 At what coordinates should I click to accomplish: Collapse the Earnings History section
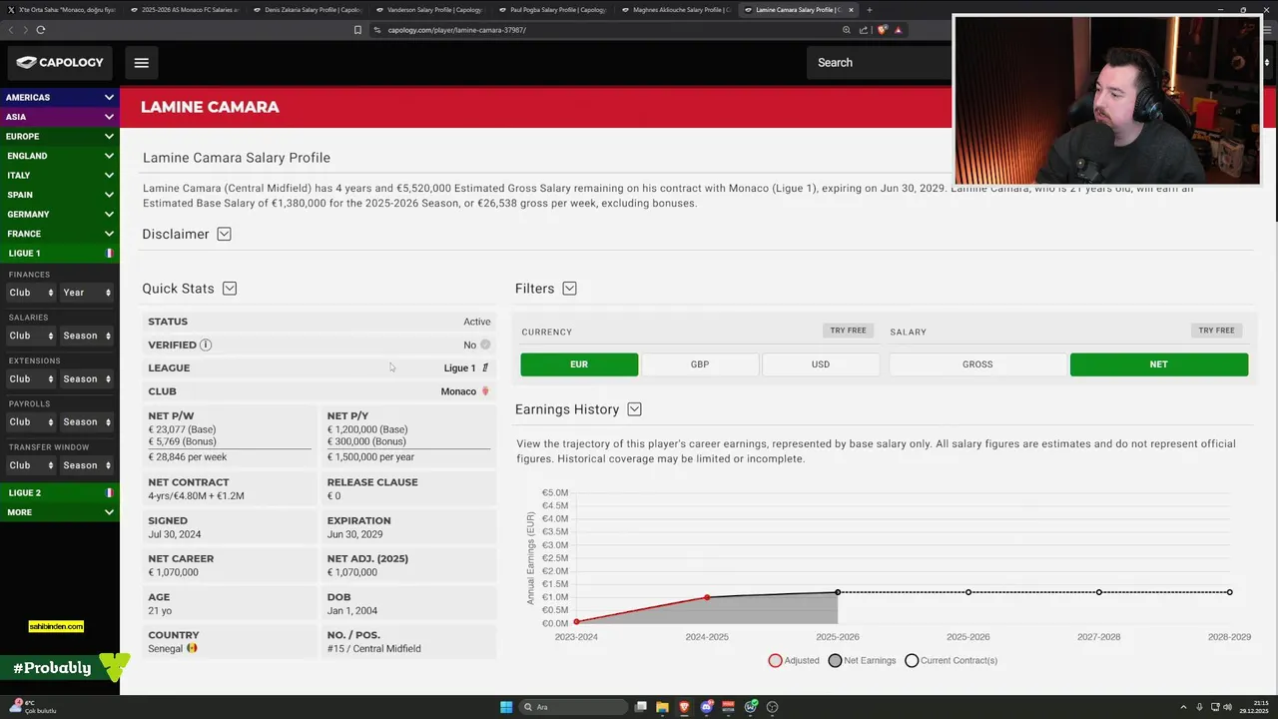tap(634, 409)
